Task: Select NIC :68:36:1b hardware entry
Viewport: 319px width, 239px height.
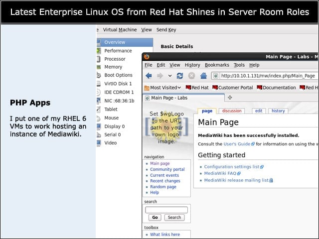Action: coord(120,101)
